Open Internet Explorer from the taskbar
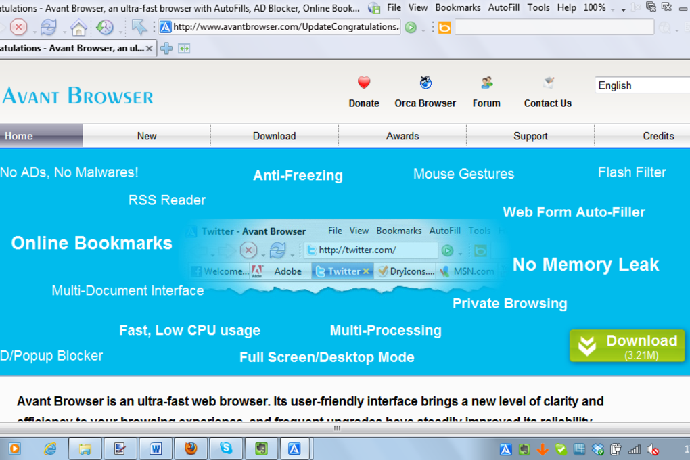The width and height of the screenshot is (690, 460). pos(50,448)
